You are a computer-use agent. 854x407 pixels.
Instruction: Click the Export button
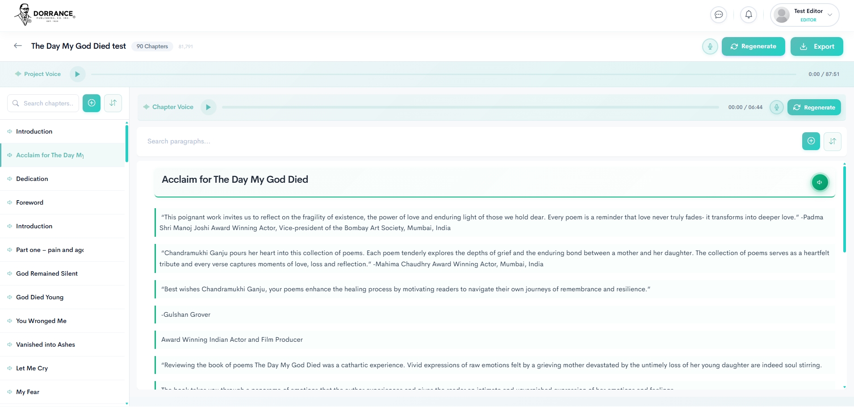[816, 46]
